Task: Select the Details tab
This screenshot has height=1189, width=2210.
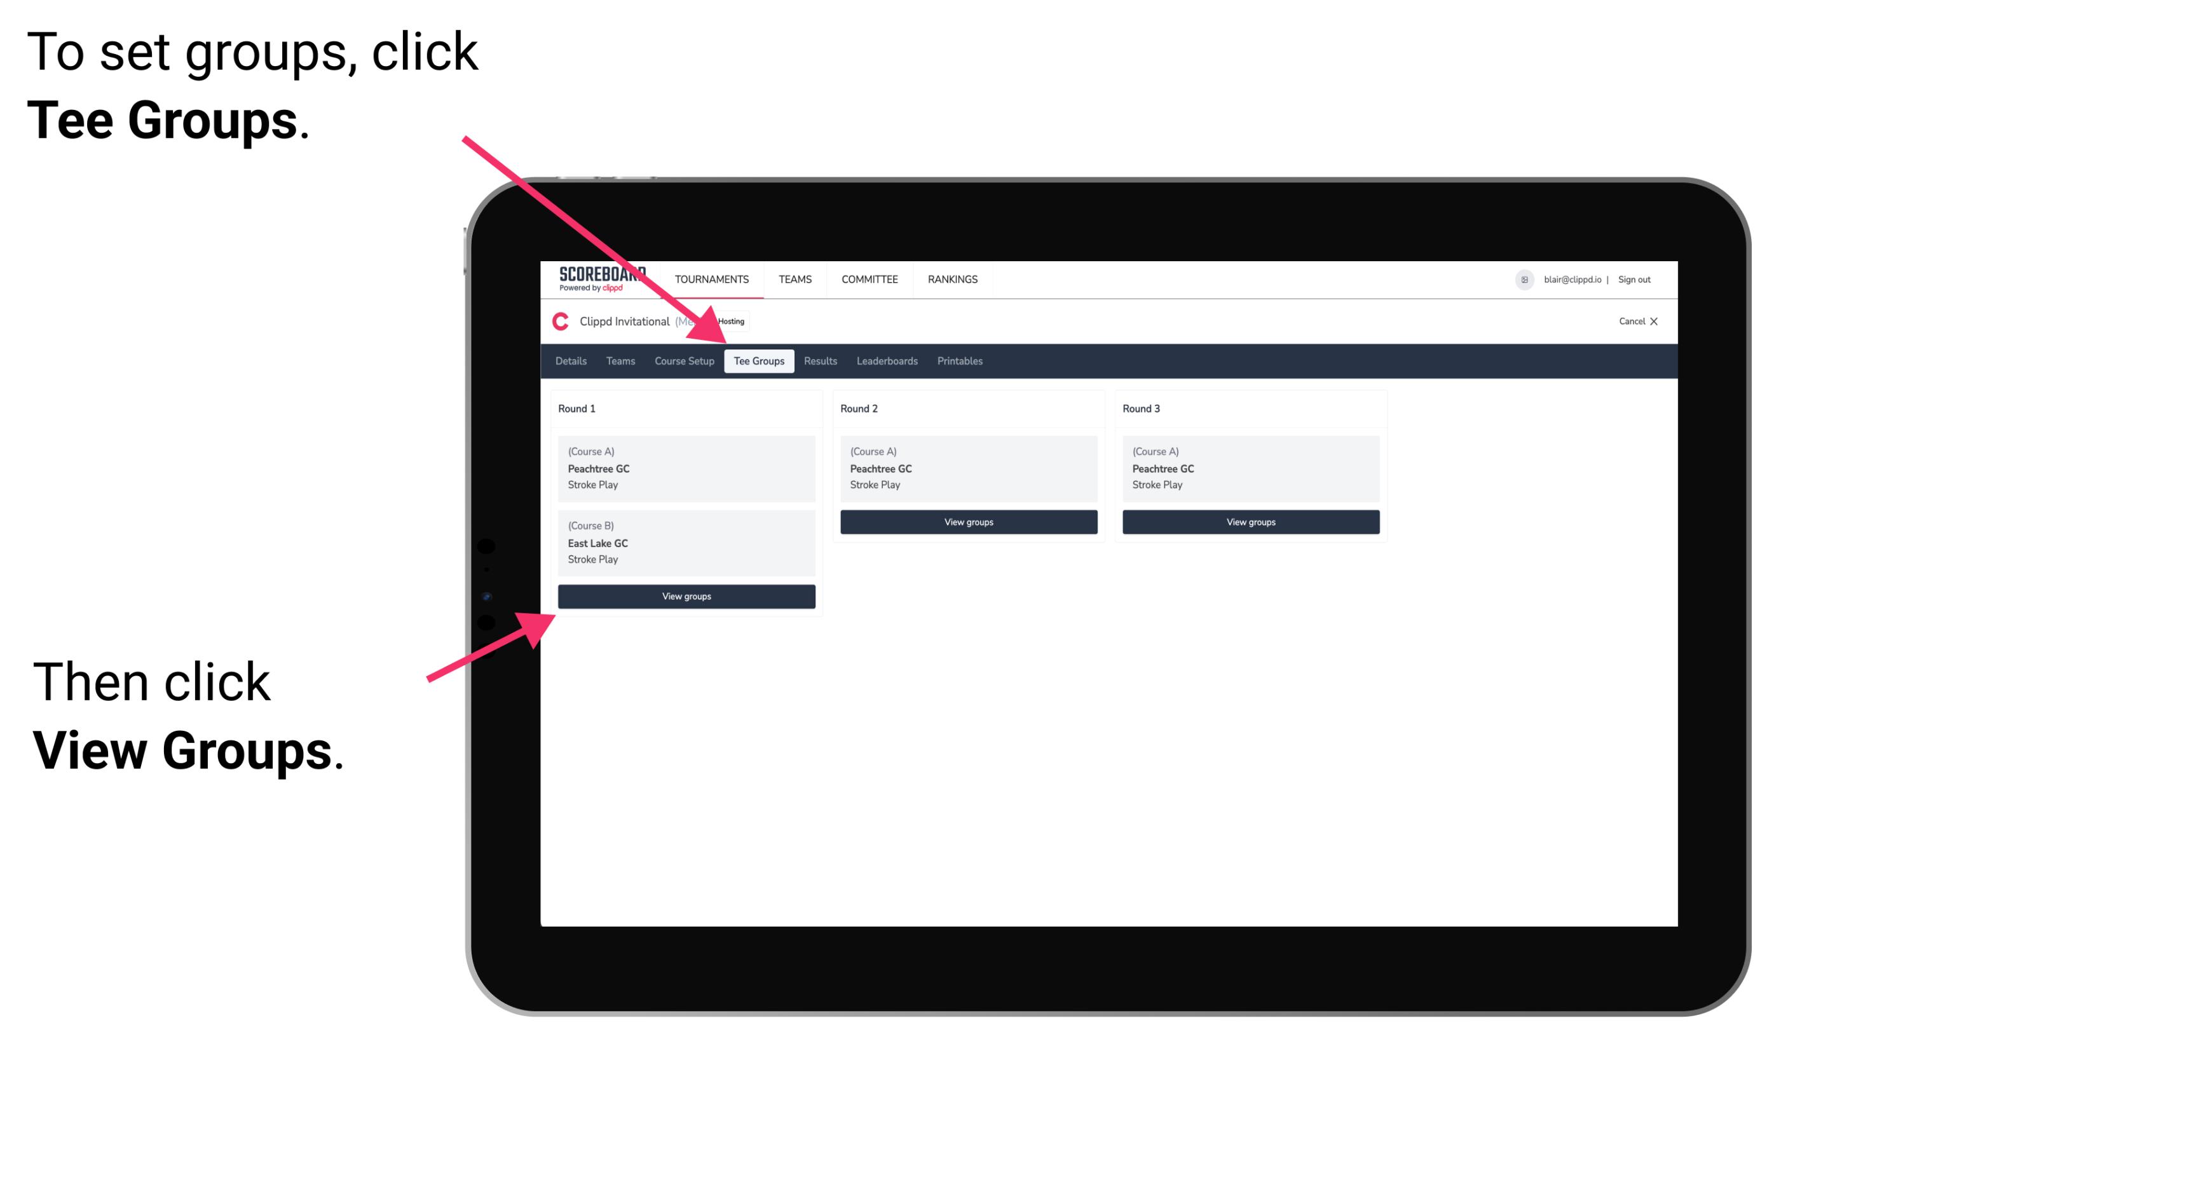Action: click(573, 362)
